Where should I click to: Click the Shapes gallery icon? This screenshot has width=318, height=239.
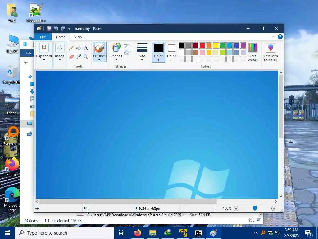pos(116,48)
